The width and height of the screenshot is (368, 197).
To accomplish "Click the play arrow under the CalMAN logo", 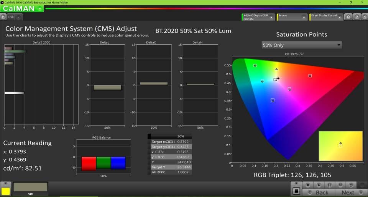I will 3,17.
